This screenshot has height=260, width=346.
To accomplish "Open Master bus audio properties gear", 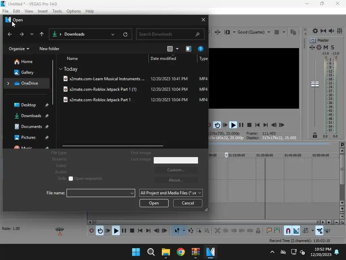I will pyautogui.click(x=315, y=31).
